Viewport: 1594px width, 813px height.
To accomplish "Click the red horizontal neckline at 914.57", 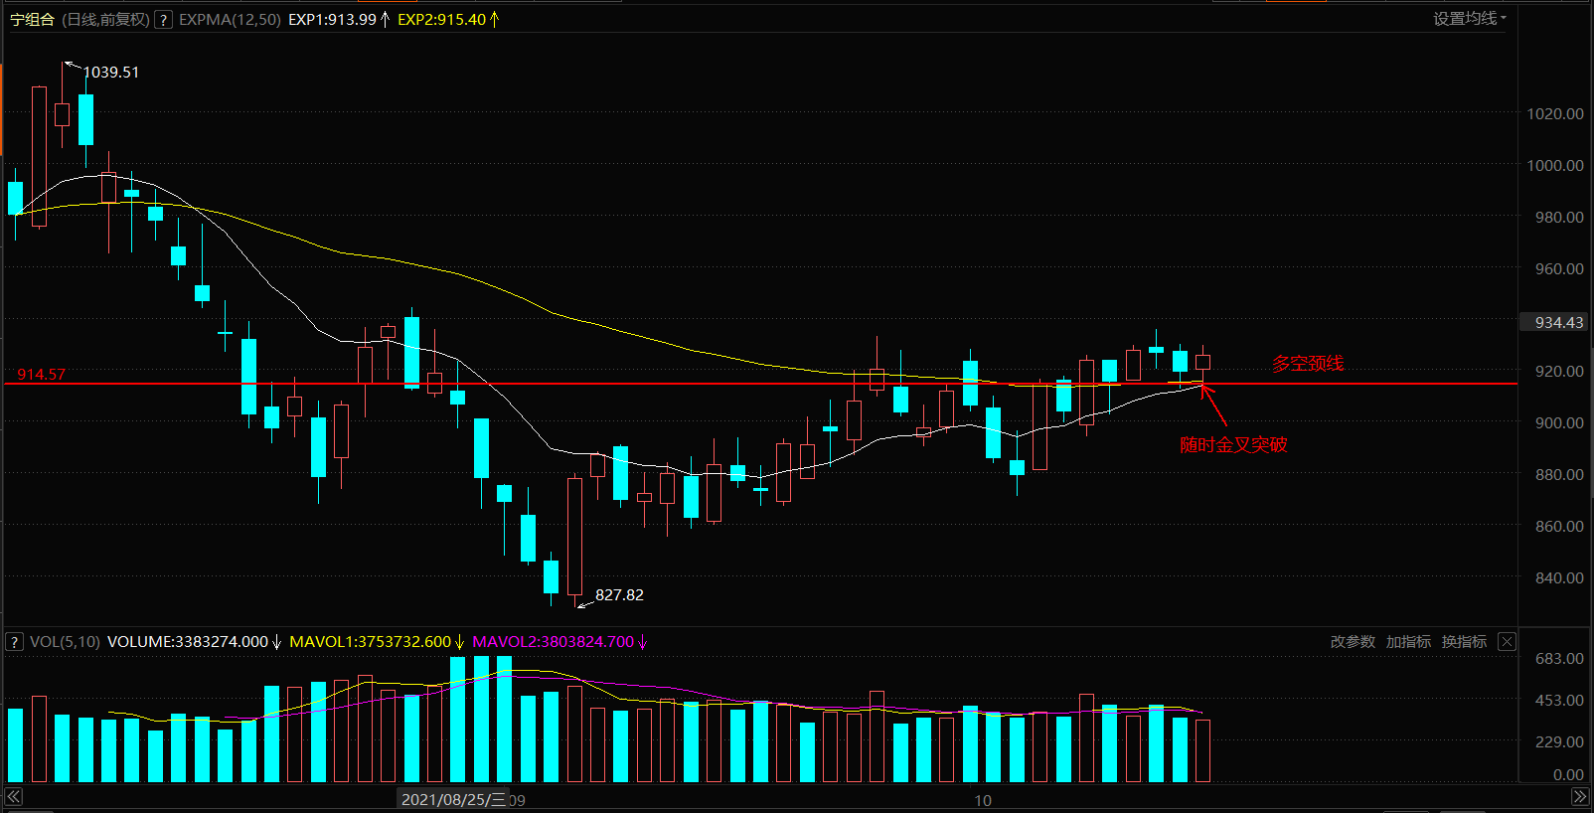I will (x=760, y=384).
